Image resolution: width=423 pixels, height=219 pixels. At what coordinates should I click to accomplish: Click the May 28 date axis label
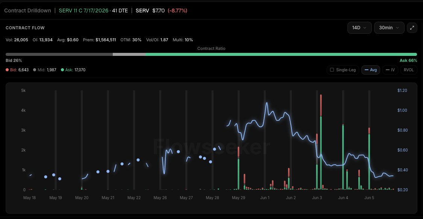pos(212,198)
